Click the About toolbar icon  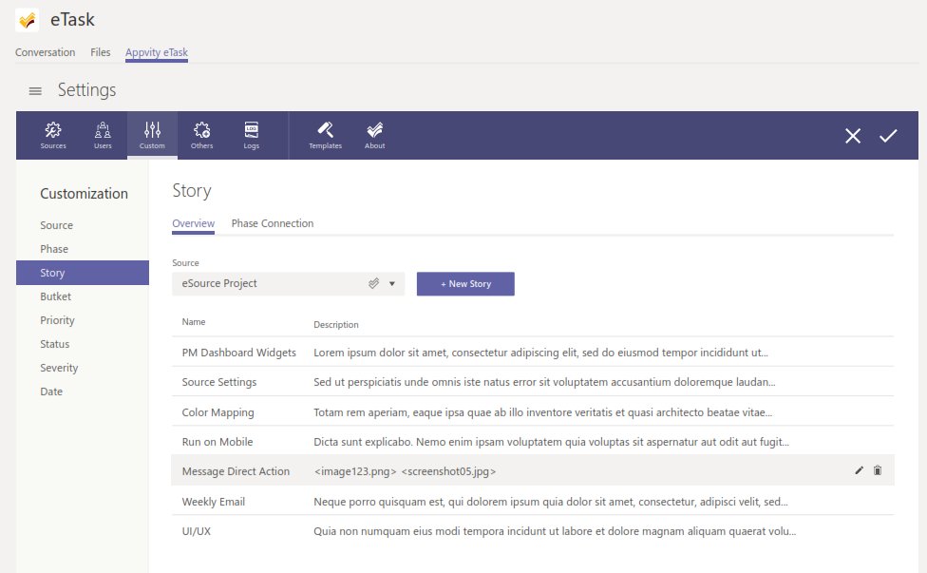coord(375,135)
